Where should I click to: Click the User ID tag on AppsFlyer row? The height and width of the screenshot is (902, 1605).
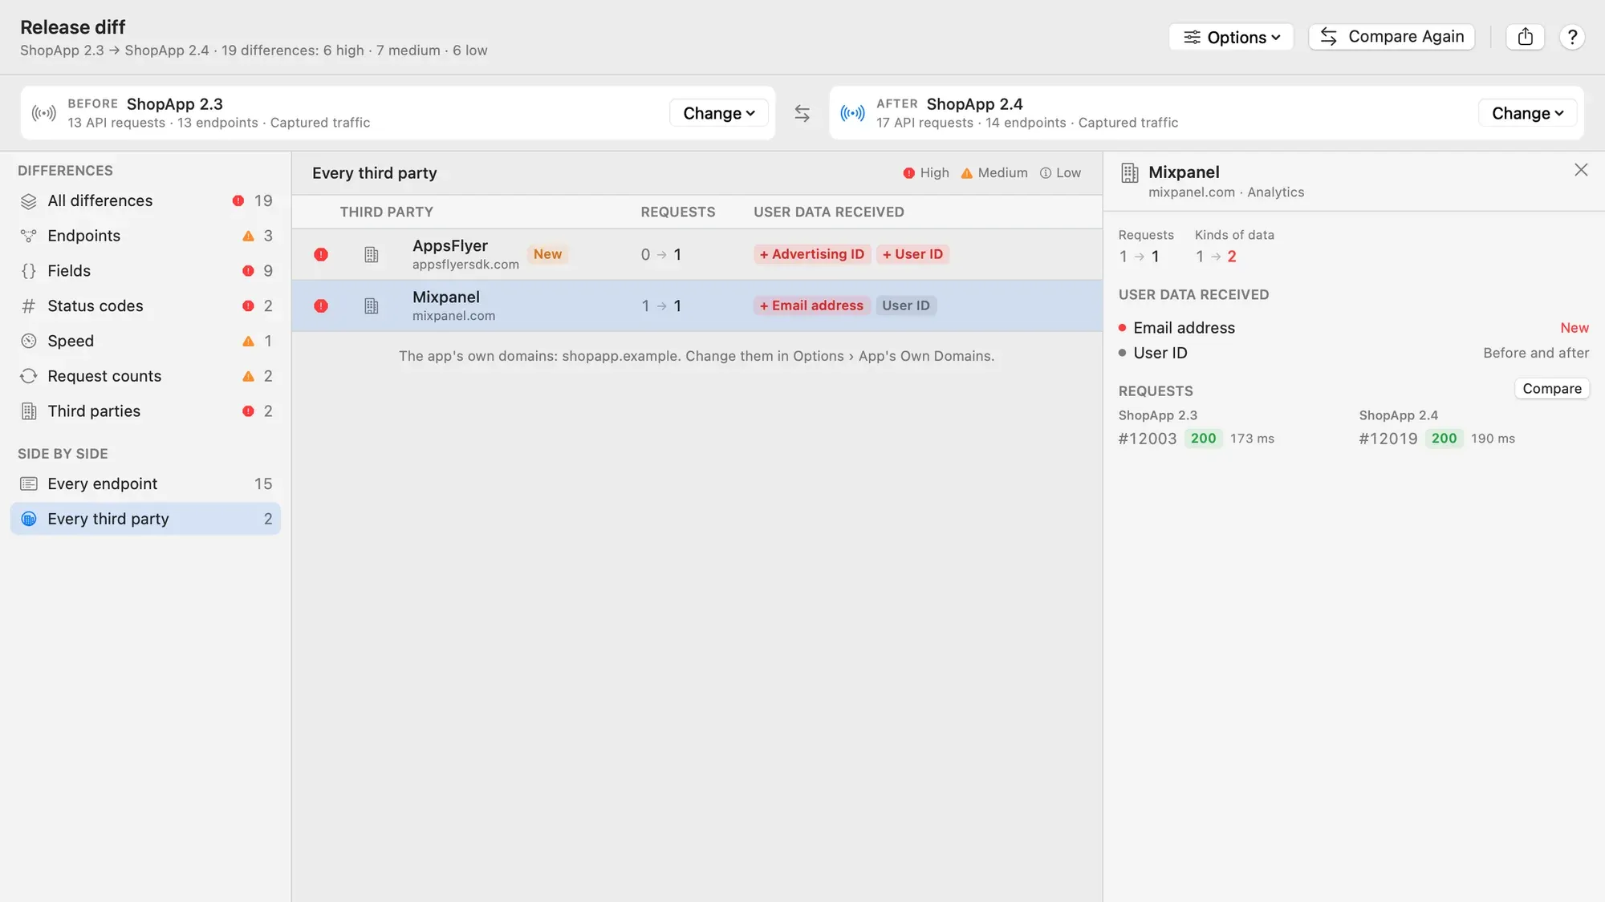click(912, 254)
